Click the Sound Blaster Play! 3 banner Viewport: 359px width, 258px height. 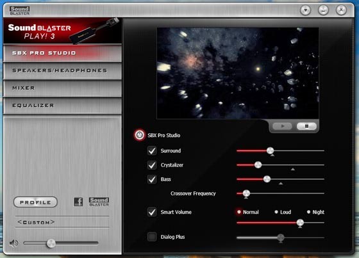(63, 31)
